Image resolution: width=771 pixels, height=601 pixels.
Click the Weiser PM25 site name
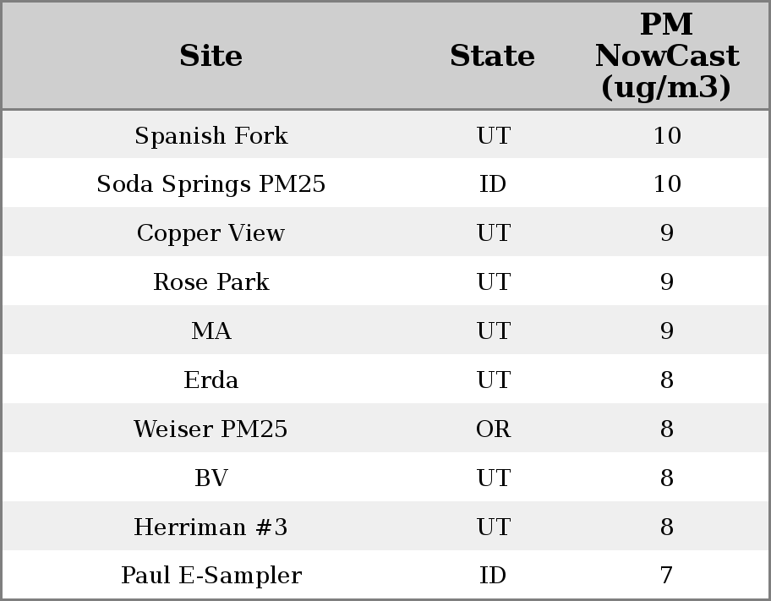(211, 429)
